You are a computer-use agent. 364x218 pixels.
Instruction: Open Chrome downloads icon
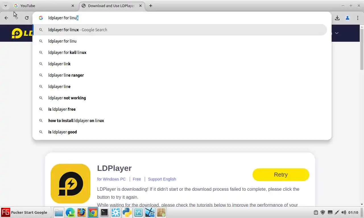337,18
